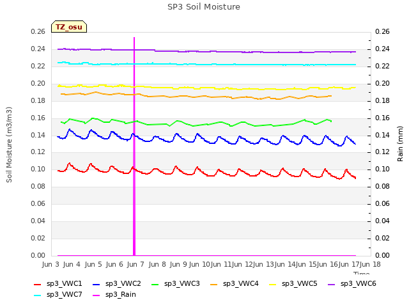Image resolution: width=409 pixels, height=307 pixels.
Task: Click the Jun 12 x-axis tick label
Action: (x=242, y=264)
